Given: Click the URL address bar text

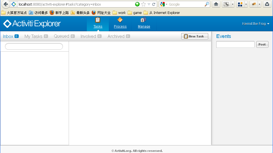Looking at the screenshot, I should pyautogui.click(x=60, y=4).
